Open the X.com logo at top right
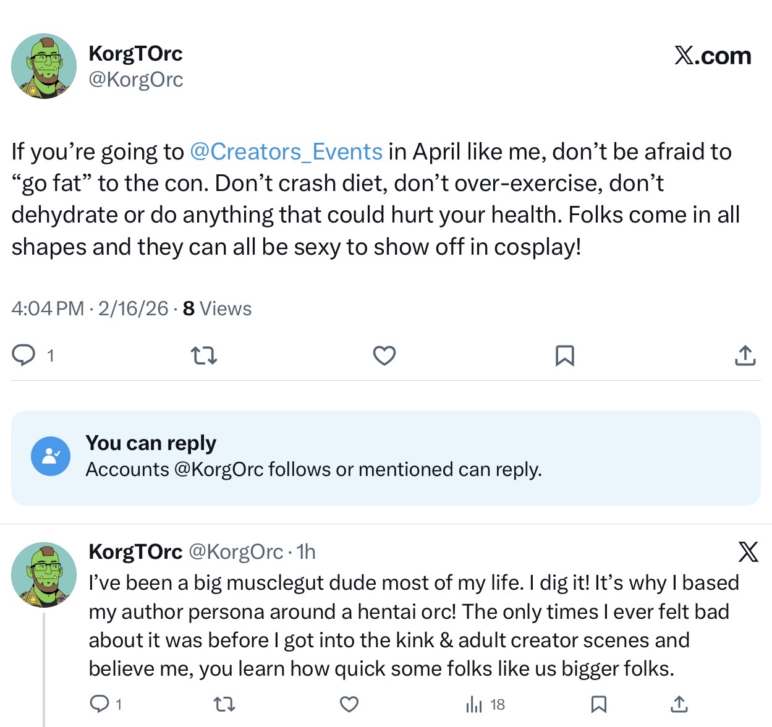 [x=712, y=56]
